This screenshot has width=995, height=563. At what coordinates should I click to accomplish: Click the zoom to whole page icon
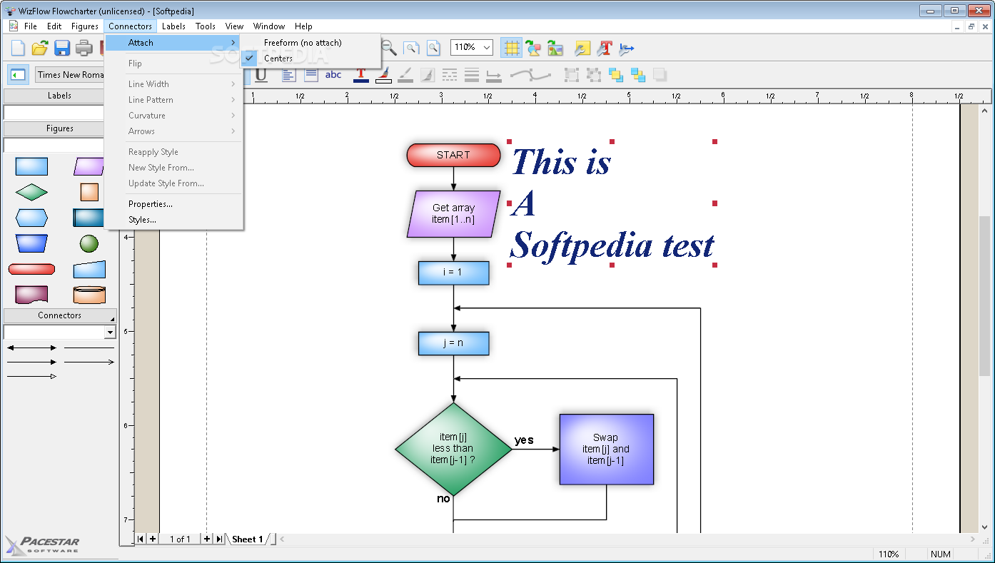[433, 48]
